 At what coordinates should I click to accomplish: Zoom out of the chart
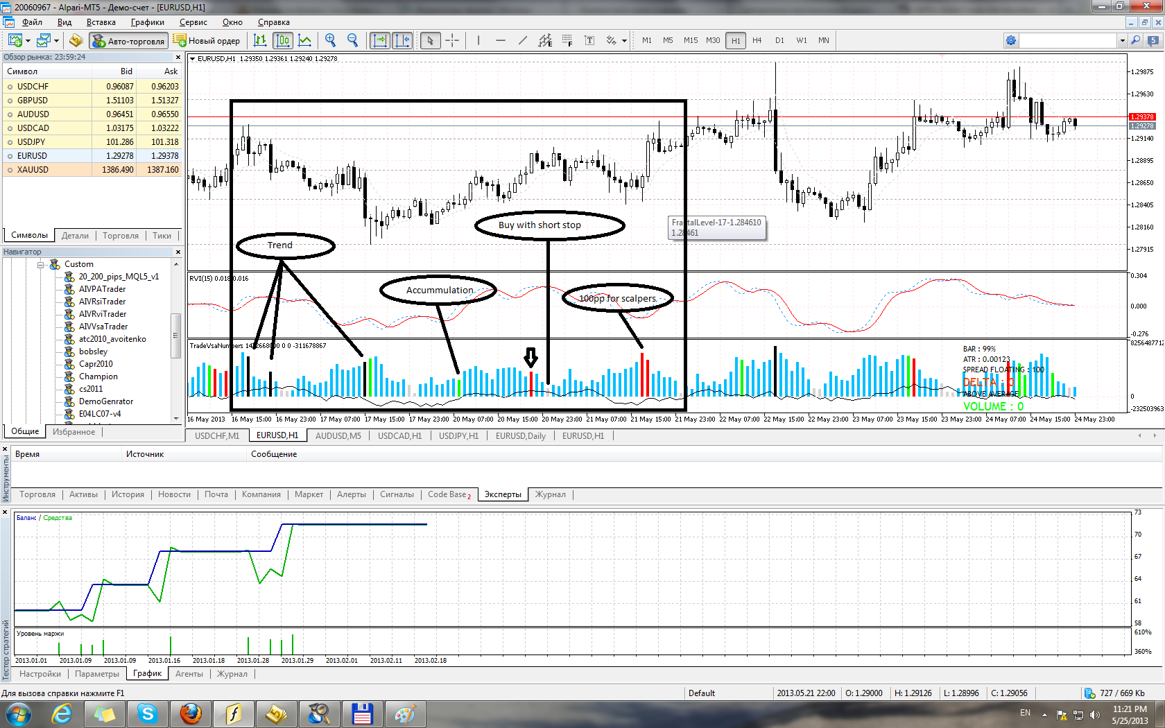pos(352,40)
